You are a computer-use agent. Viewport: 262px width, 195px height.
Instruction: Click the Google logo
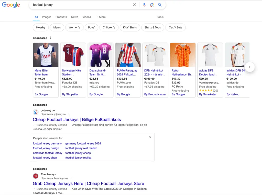11,5
